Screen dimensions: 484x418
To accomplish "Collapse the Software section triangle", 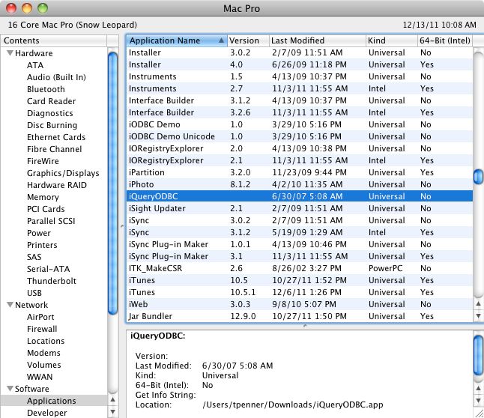I will point(10,389).
